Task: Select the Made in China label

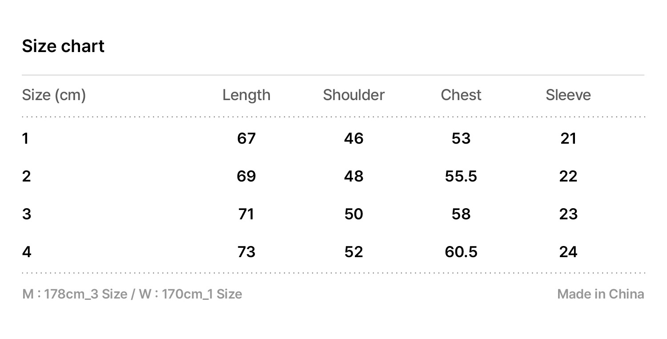Action: pyautogui.click(x=600, y=294)
